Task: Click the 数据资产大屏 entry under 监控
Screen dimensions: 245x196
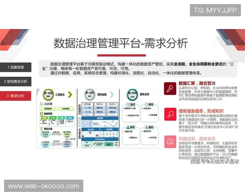Action: 129,108
